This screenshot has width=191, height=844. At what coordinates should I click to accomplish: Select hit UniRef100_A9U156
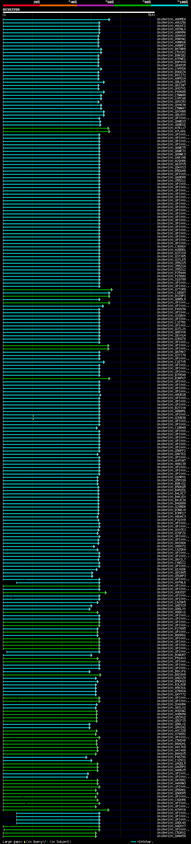click(171, 23)
